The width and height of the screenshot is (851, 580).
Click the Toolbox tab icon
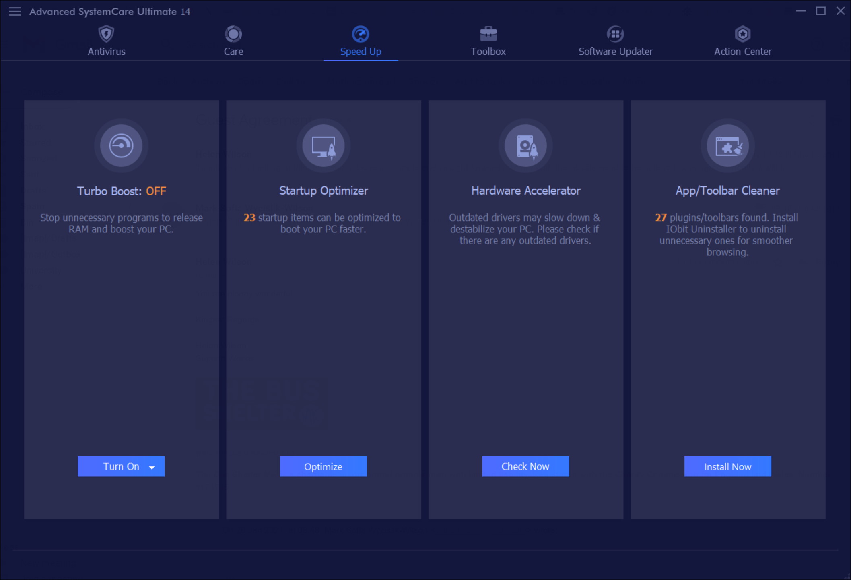488,32
